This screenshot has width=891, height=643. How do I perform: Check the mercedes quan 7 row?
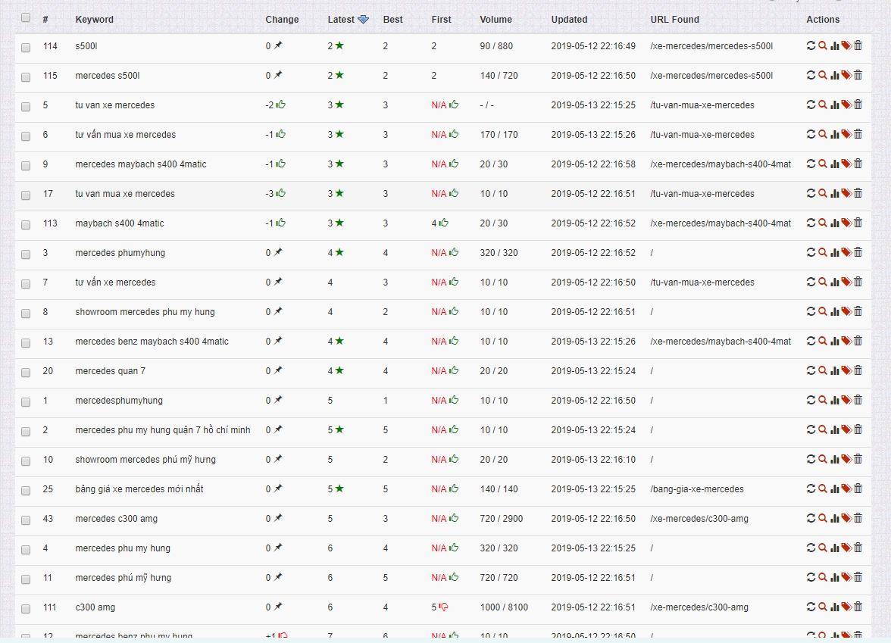(26, 373)
